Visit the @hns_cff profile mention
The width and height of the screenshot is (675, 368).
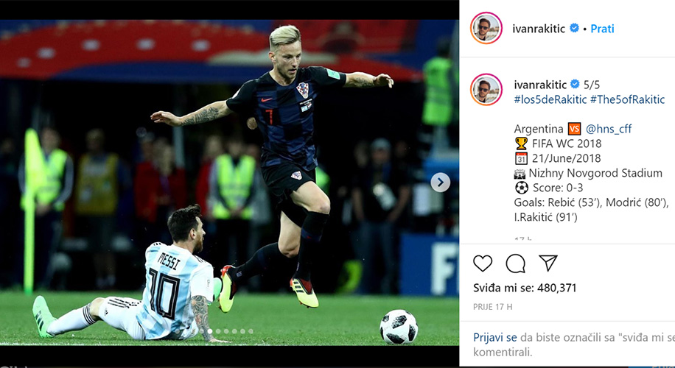point(609,129)
